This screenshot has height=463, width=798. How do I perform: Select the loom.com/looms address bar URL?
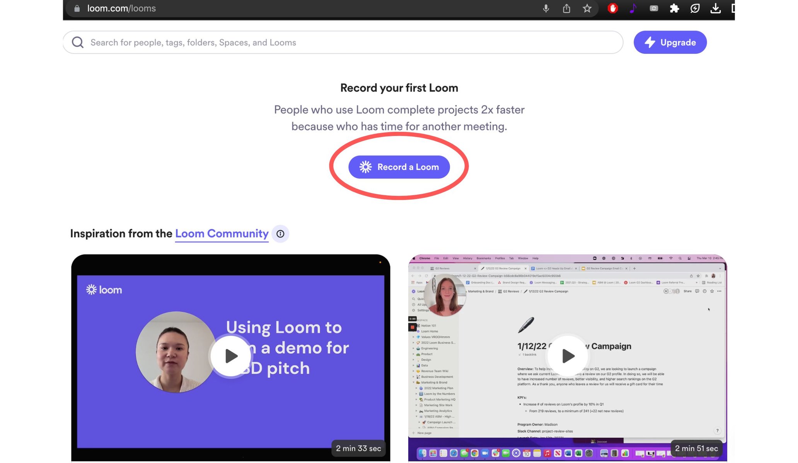pos(122,8)
